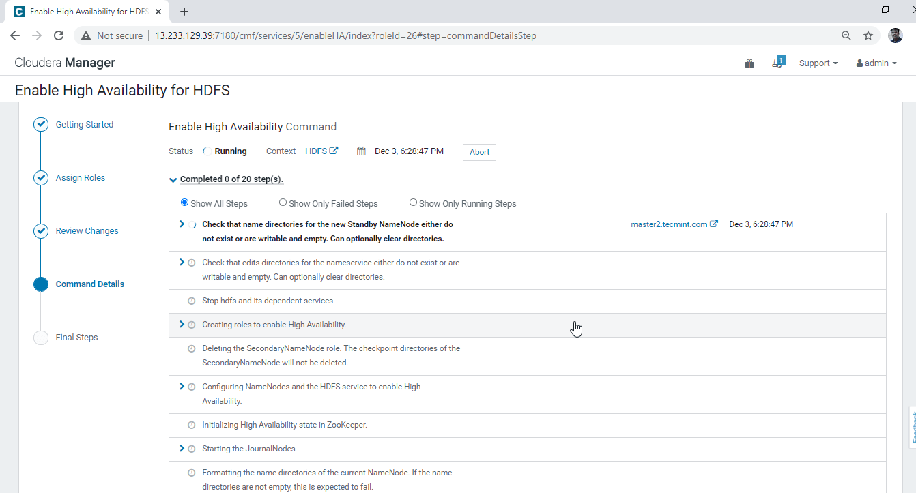
Task: Click the Cloudera Manager logo
Action: point(65,63)
